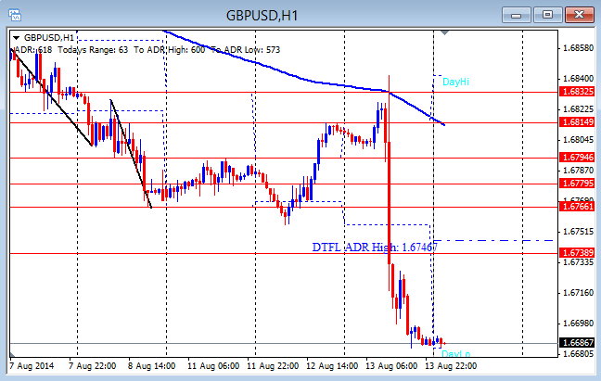601x381 pixels.
Task: Click the 7 Aug 2014 time axis label
Action: (32, 366)
